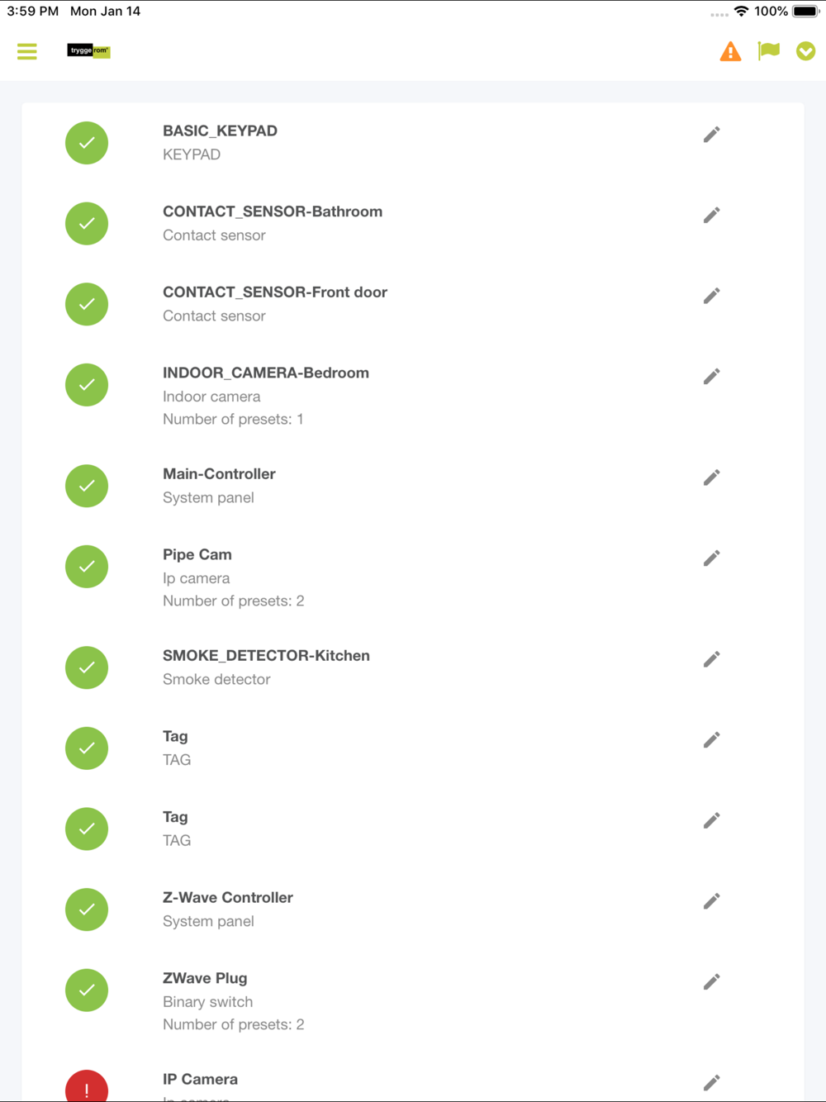Edit the Z-Wave Controller entry
The image size is (826, 1102).
click(711, 901)
